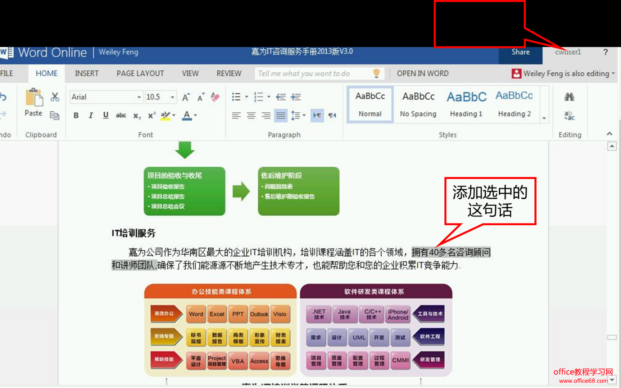The height and width of the screenshot is (388, 621).
Task: Align the paragraph to the left
Action: [x=236, y=116]
